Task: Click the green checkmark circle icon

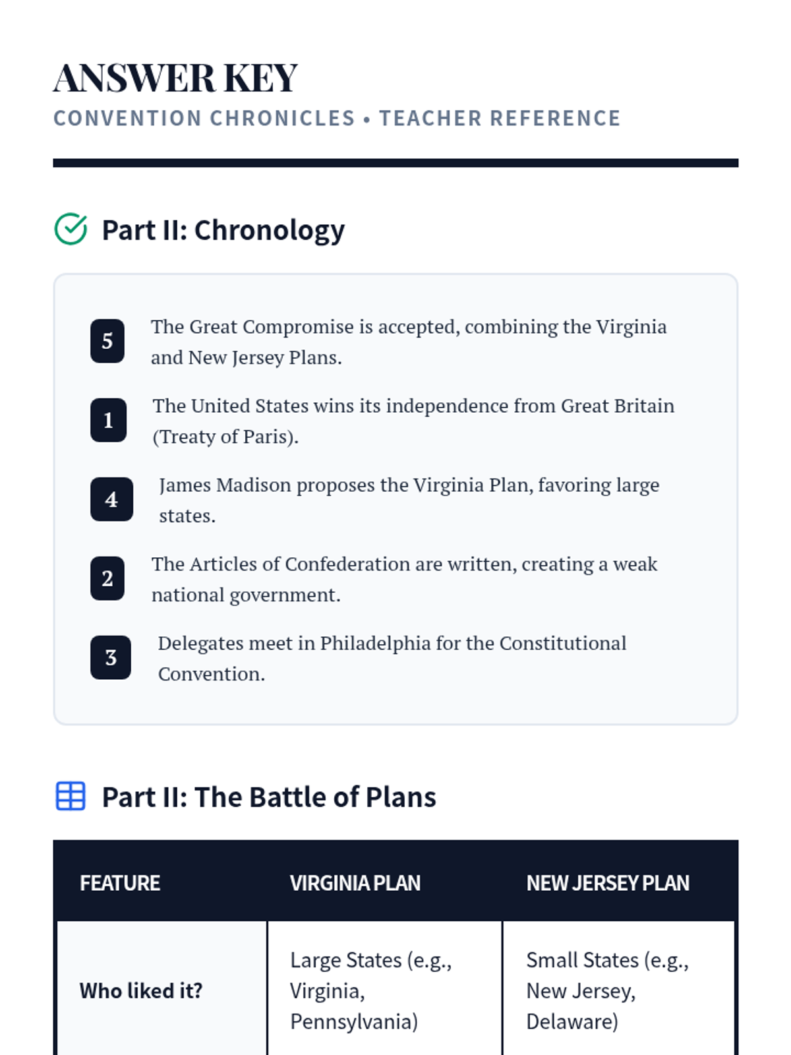Action: tap(71, 229)
